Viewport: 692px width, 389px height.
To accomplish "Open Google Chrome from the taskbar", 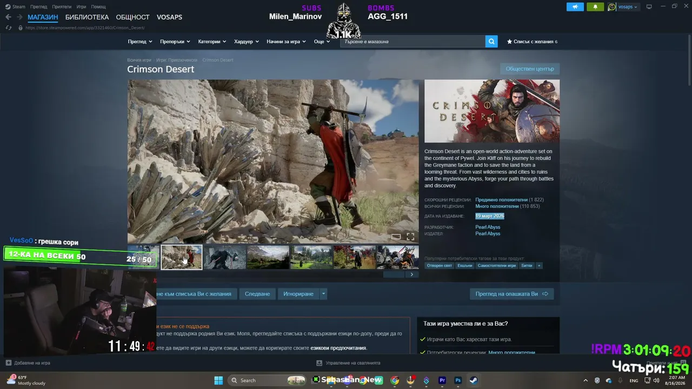I will tap(395, 380).
